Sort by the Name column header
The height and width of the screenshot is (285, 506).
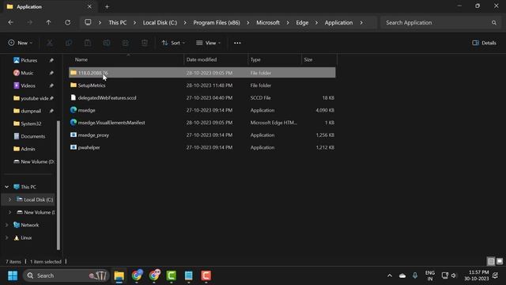click(81, 60)
